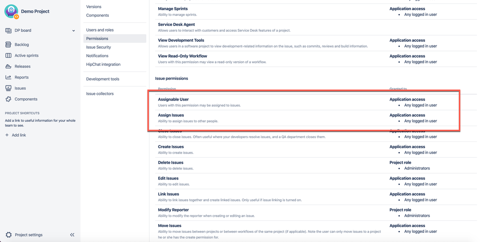Click the Delete Issues permission name
This screenshot has height=242, width=481.
[170, 163]
